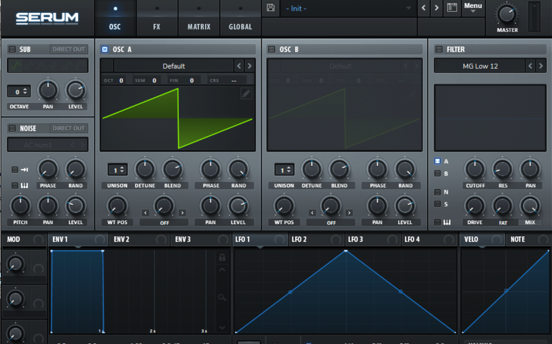Open the OSC B warp mode OFF selector
Screen dimensions: 552x344
(x=331, y=223)
